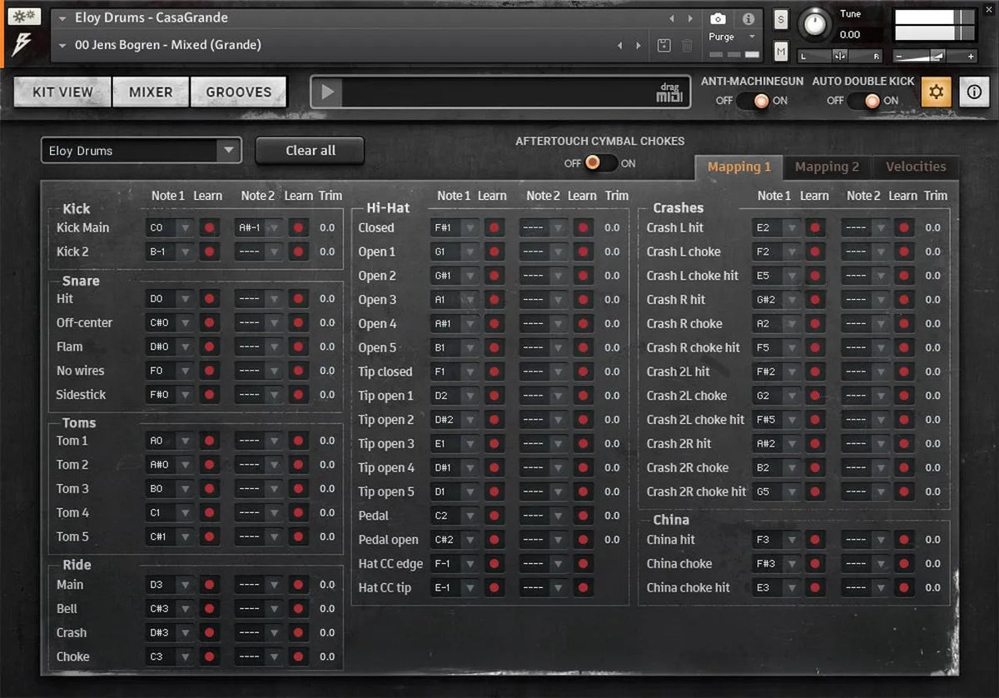The height and width of the screenshot is (698, 999).
Task: Expand the Purge options dropdown
Action: (x=752, y=36)
